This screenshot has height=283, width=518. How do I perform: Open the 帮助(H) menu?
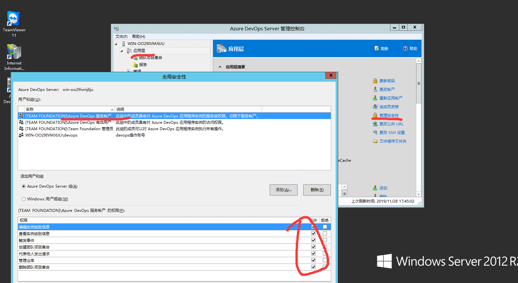138,37
